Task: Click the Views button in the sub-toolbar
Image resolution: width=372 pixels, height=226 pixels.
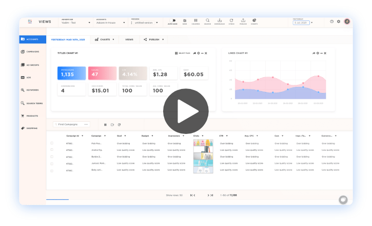Action: pyautogui.click(x=129, y=39)
